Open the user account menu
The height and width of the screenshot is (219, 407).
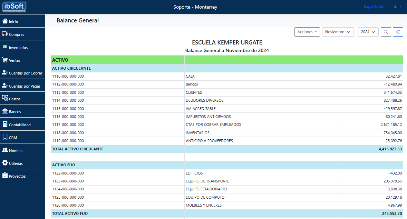pos(397,7)
